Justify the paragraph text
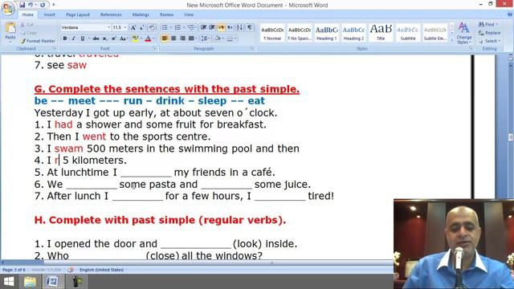Image resolution: width=514 pixels, height=289 pixels. (x=191, y=39)
